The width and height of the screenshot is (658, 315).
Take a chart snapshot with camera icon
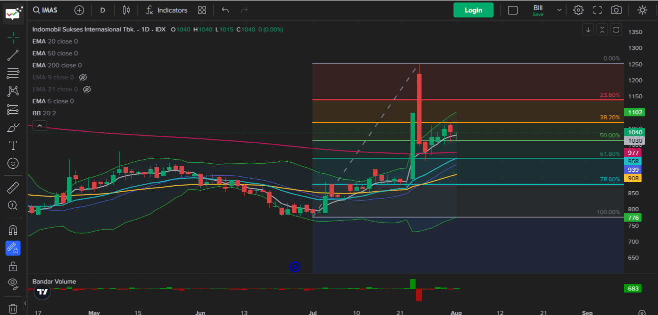click(616, 10)
